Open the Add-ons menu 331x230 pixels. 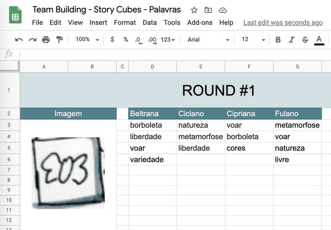click(x=200, y=22)
